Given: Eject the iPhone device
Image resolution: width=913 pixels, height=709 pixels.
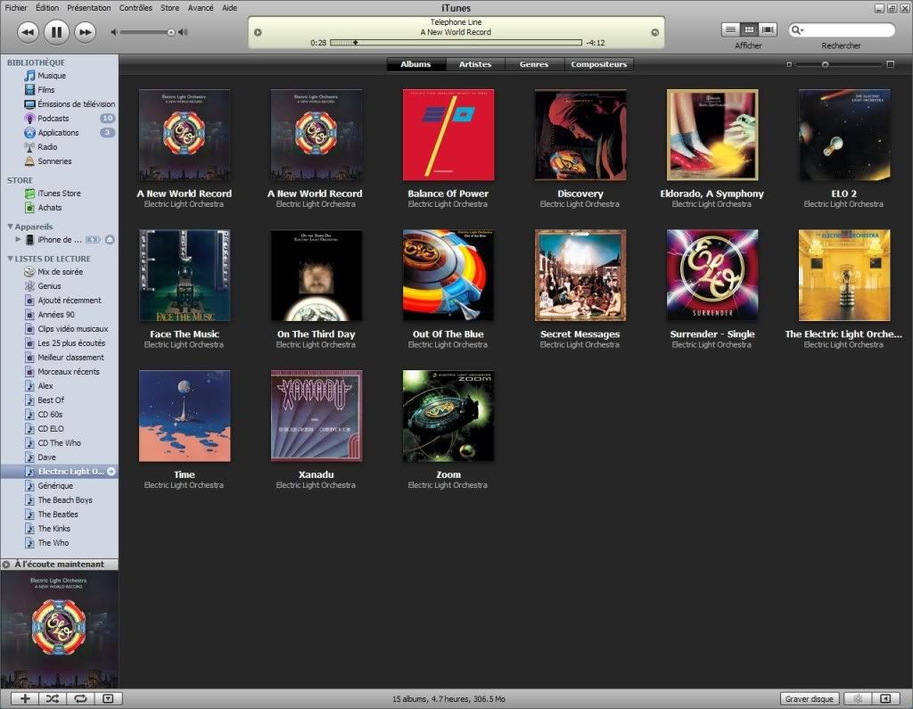Looking at the screenshot, I should coord(110,239).
